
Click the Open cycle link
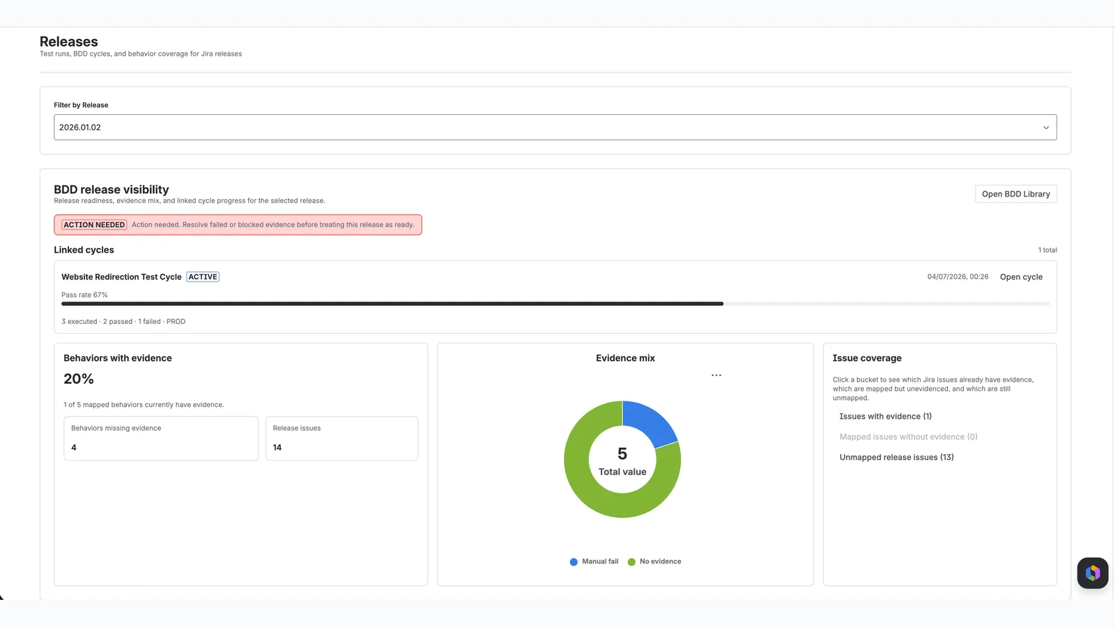[x=1021, y=277]
